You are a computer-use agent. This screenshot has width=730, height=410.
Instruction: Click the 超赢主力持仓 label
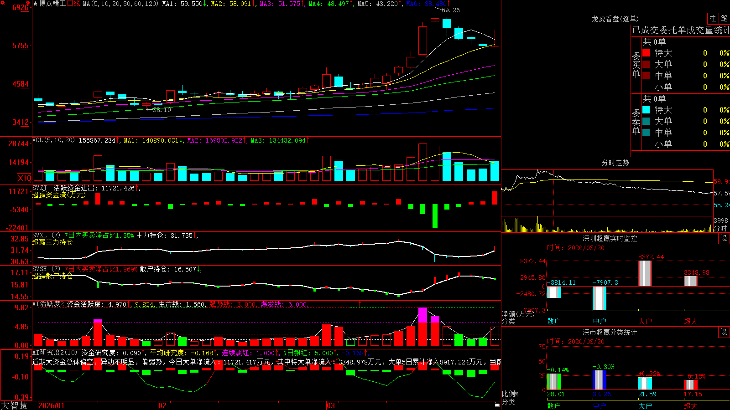(x=52, y=242)
